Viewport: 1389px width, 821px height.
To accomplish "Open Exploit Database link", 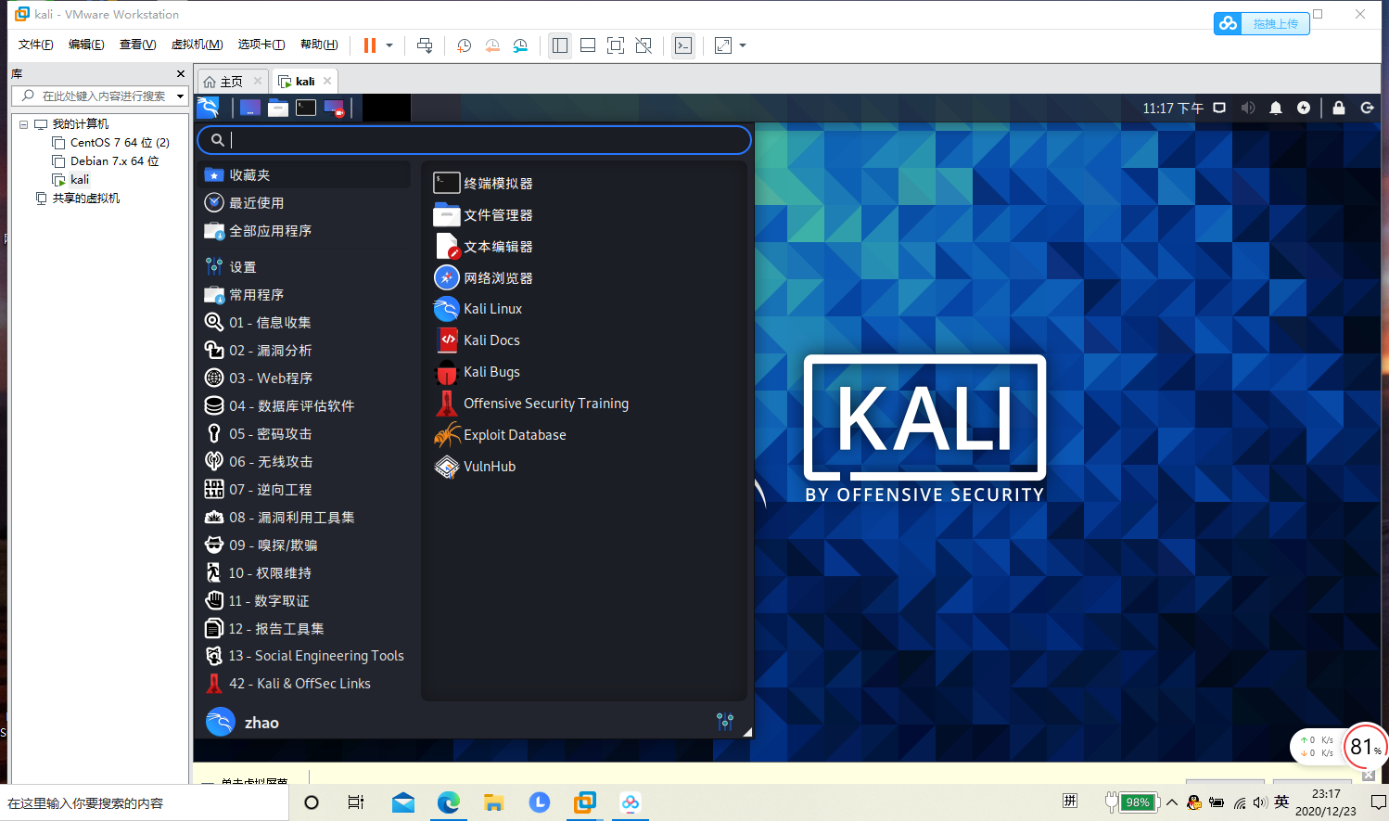I will pyautogui.click(x=584, y=435).
